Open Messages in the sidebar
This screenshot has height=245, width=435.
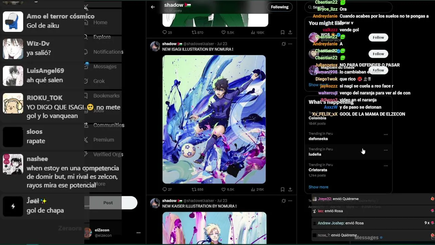[x=105, y=66]
